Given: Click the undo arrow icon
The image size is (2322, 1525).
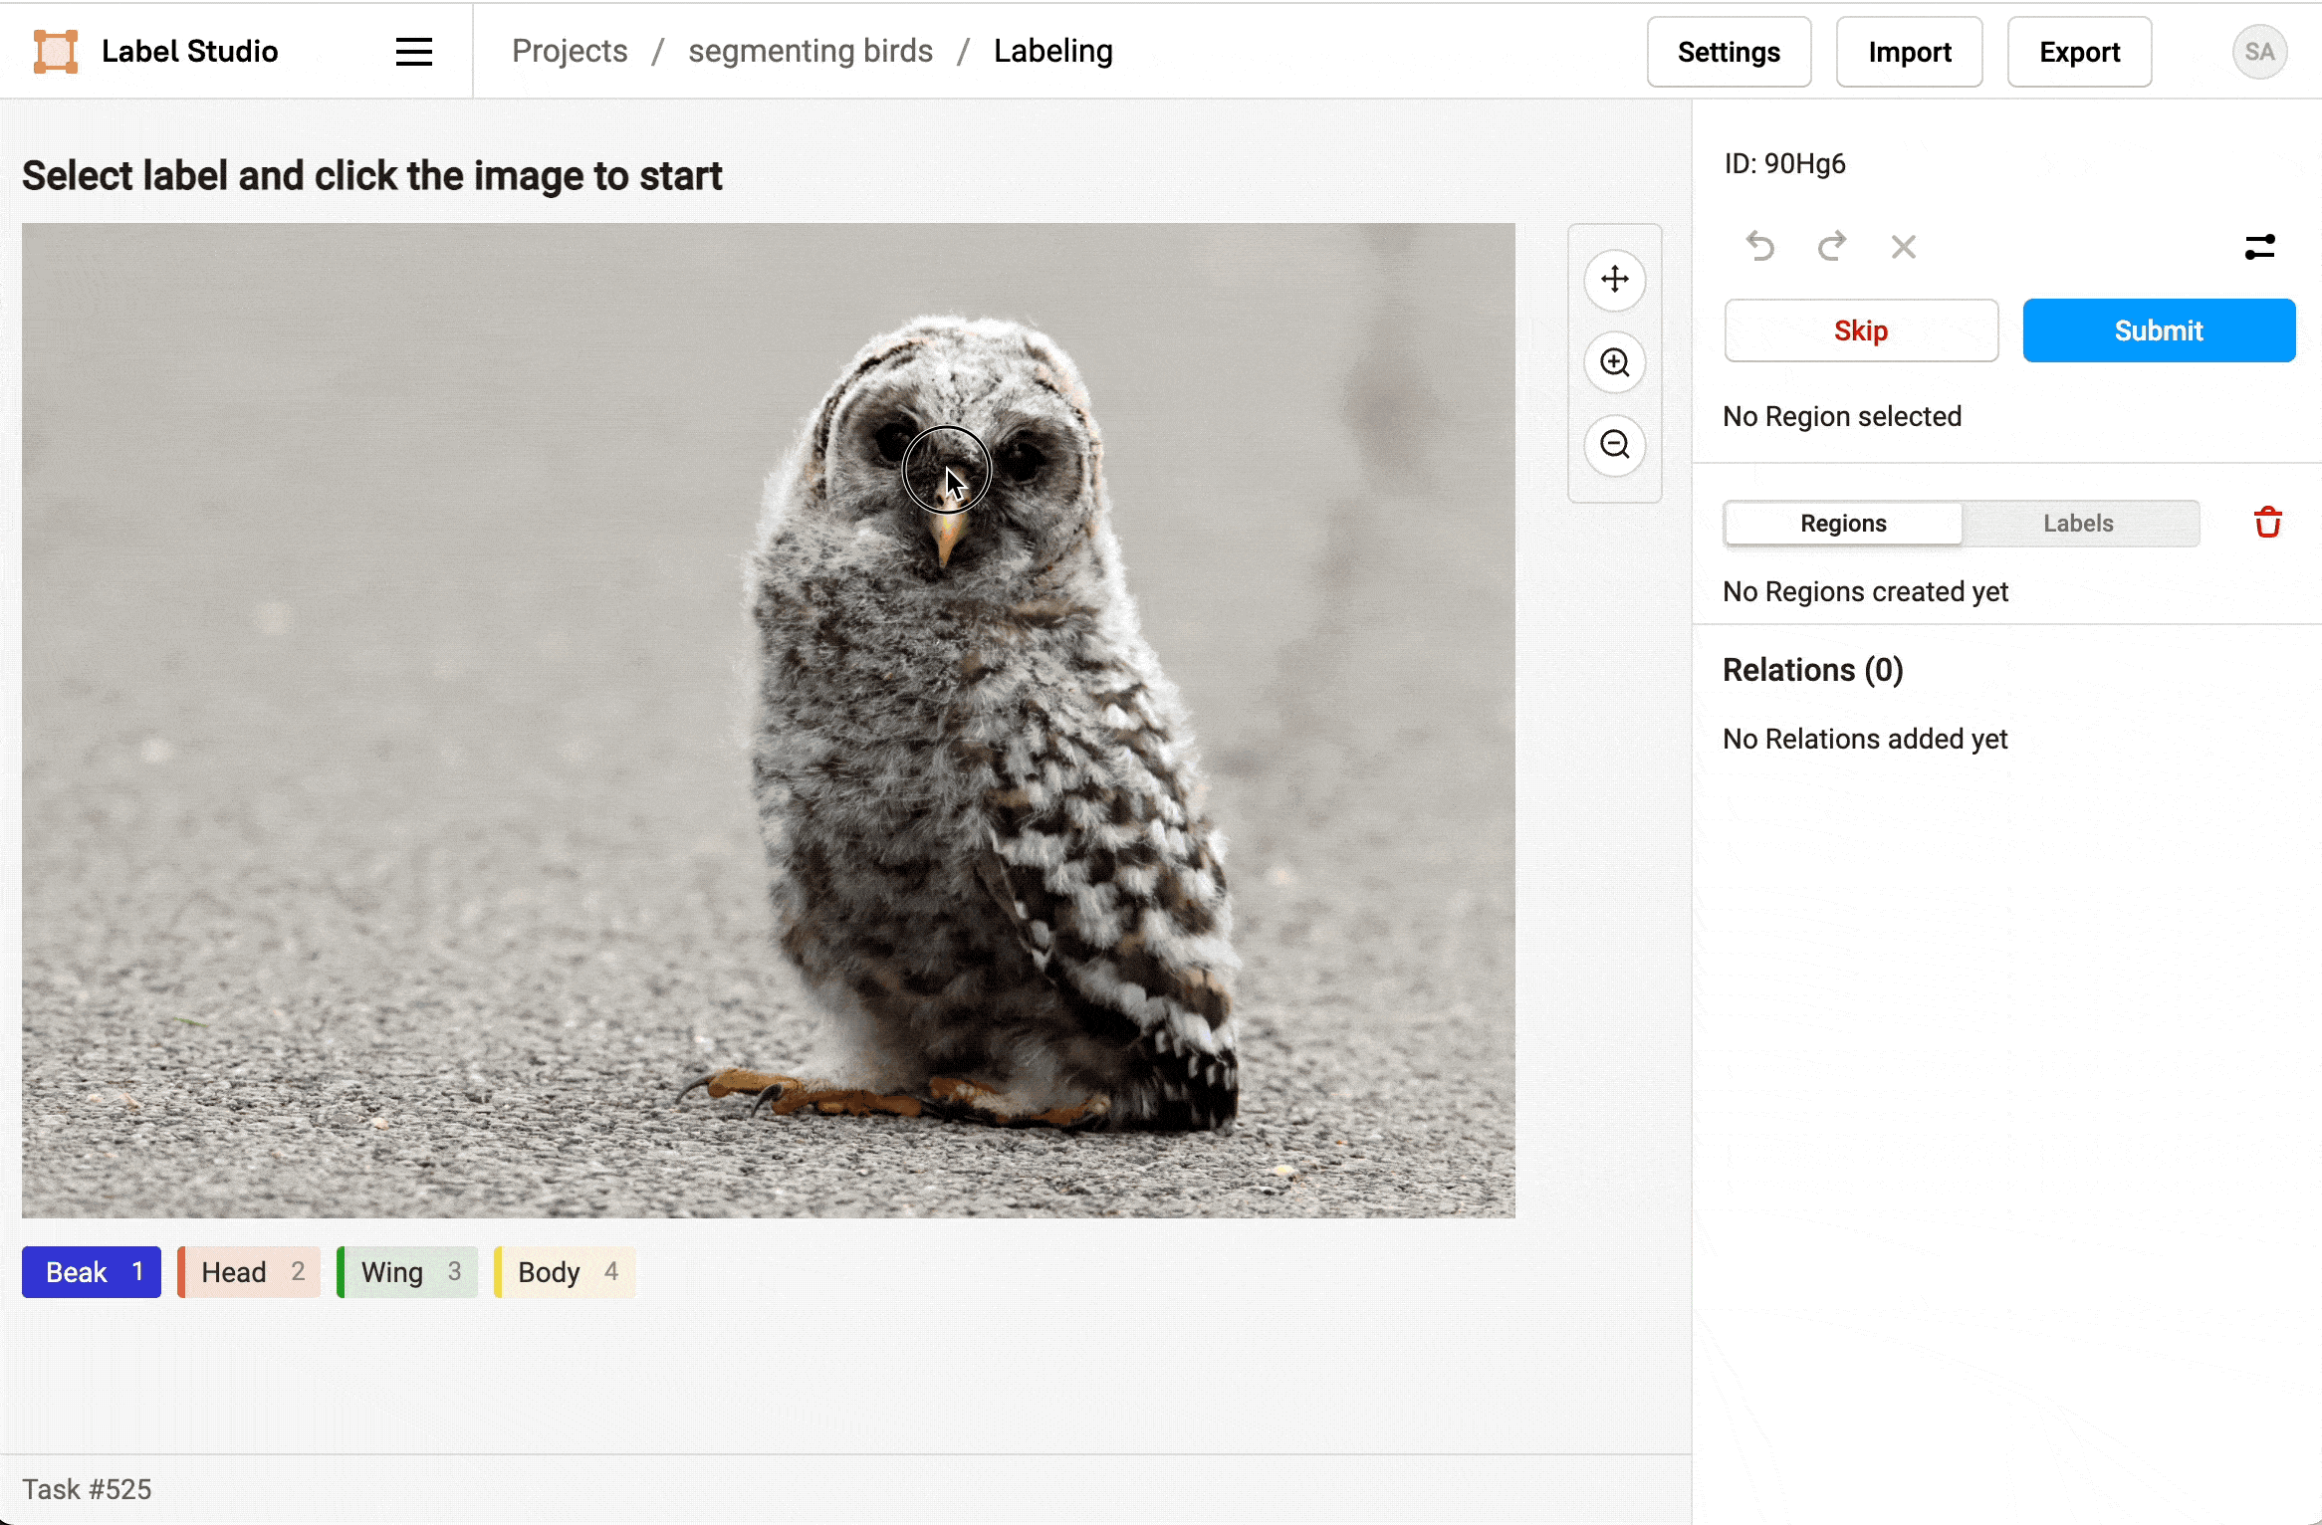Looking at the screenshot, I should coord(1758,245).
